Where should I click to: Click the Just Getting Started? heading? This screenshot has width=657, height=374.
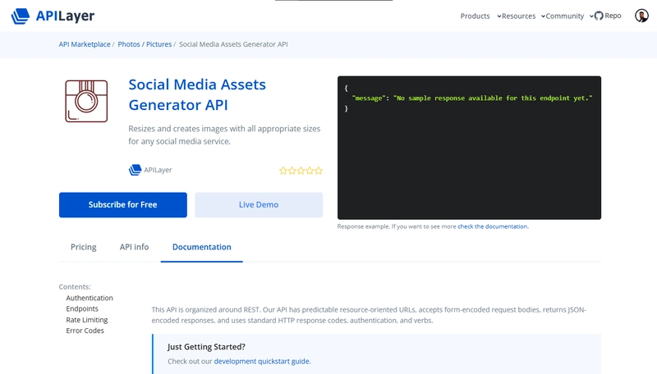[206, 347]
